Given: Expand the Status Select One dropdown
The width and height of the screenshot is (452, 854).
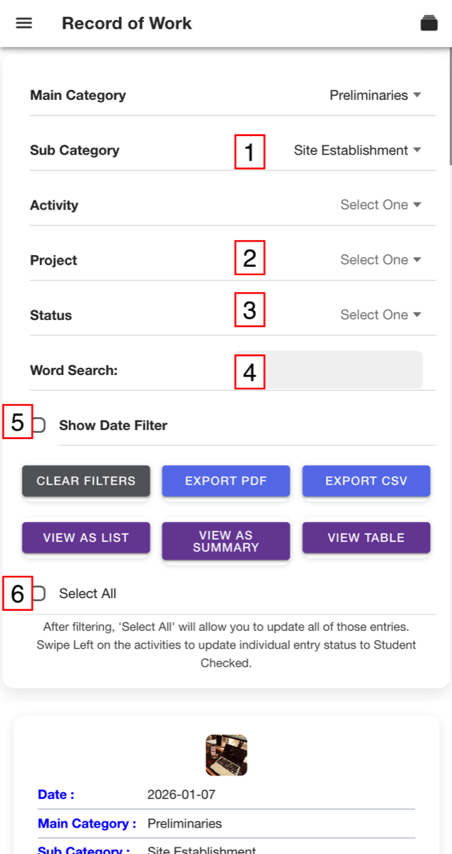Looking at the screenshot, I should 381,315.
